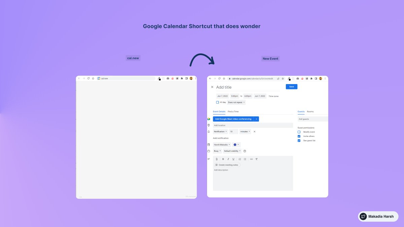Screen dimensions: 404x227
Task: Open the Extensions puzzle icon in the calendar window
Action: 311,78
